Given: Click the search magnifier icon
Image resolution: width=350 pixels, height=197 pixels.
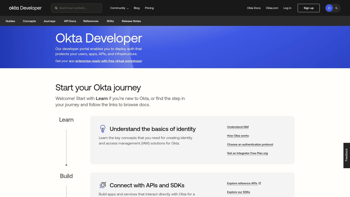Looking at the screenshot, I should coord(56,8).
